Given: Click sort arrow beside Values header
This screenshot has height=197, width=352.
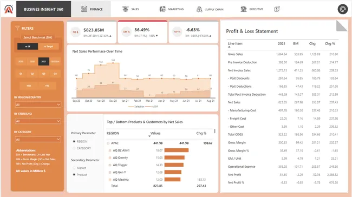Looking at the screenshot, I should click(149, 136).
